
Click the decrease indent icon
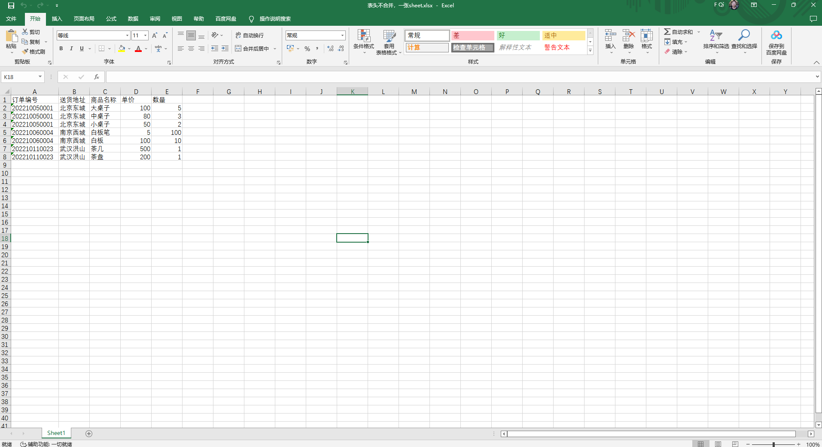point(215,49)
